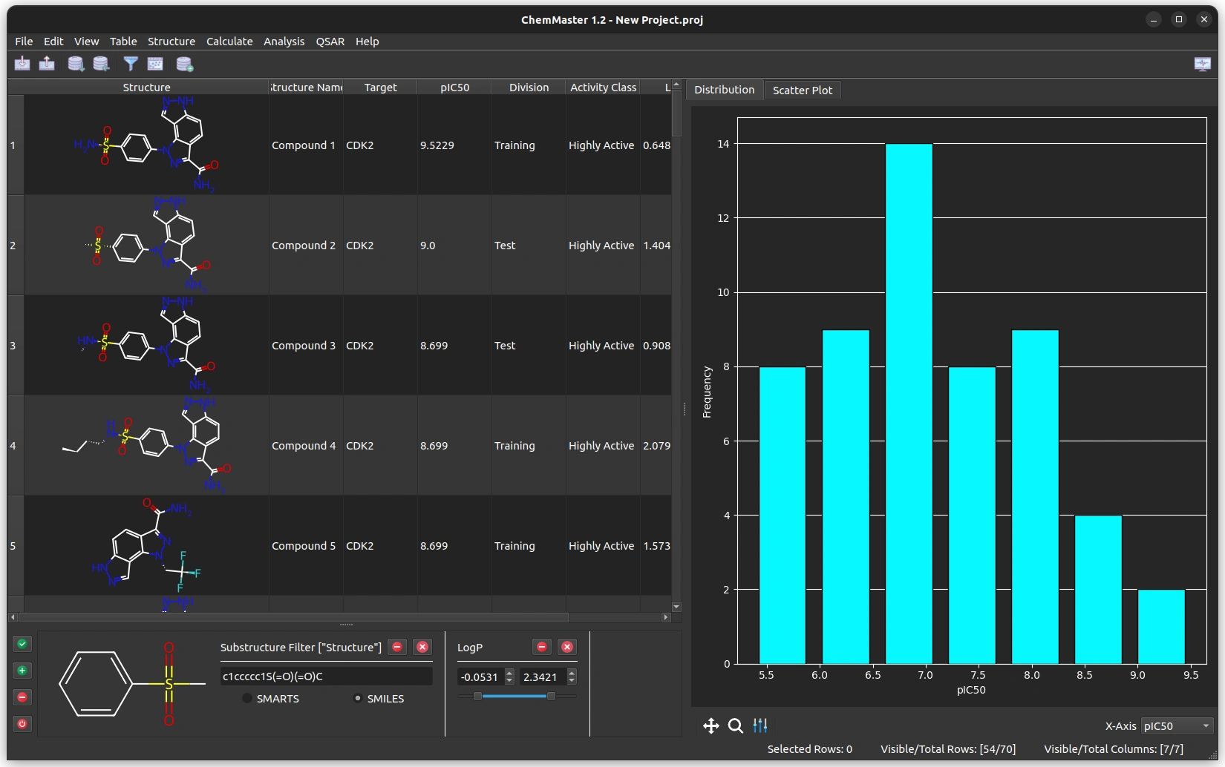1225x767 pixels.
Task: Open the data import toolbar icon
Action: pos(22,64)
